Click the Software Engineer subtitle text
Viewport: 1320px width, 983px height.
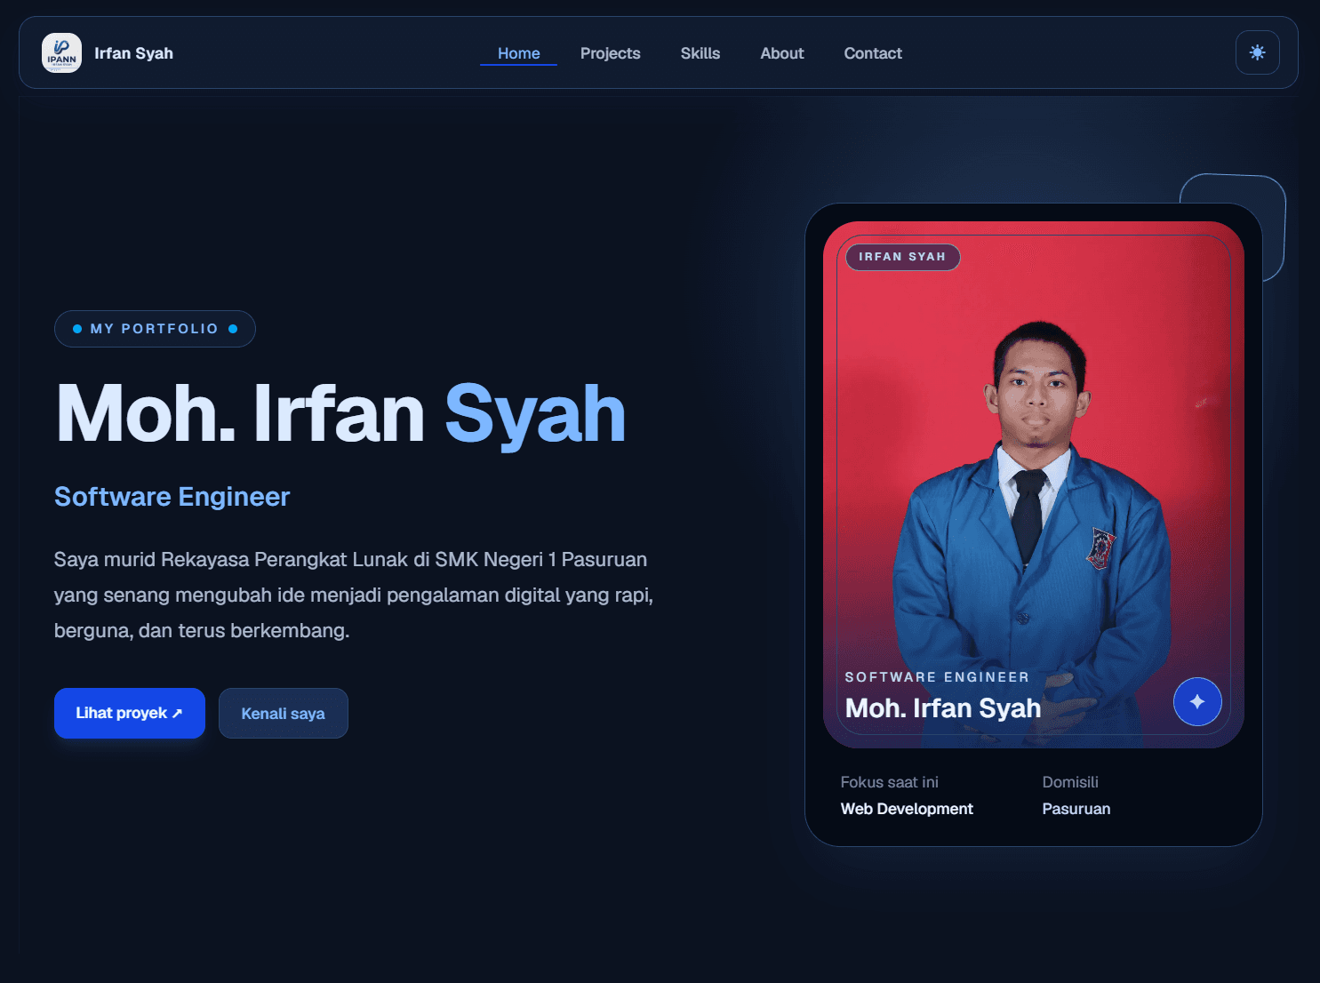tap(172, 497)
